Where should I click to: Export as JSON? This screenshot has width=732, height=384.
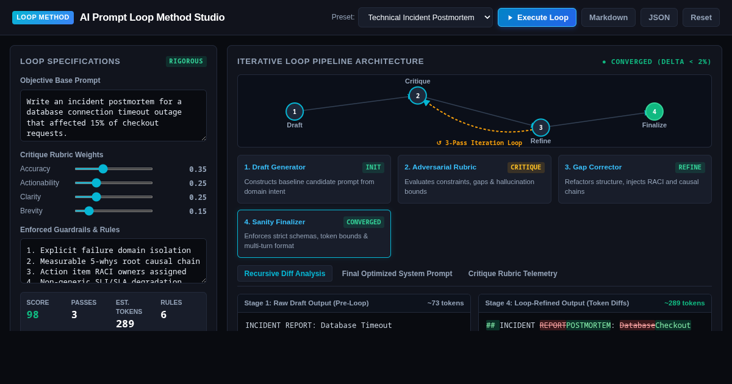[659, 17]
